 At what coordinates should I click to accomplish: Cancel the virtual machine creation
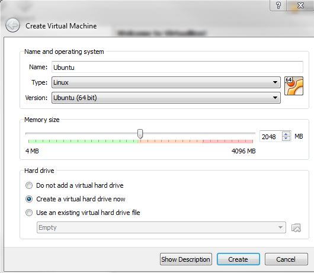[x=286, y=259]
